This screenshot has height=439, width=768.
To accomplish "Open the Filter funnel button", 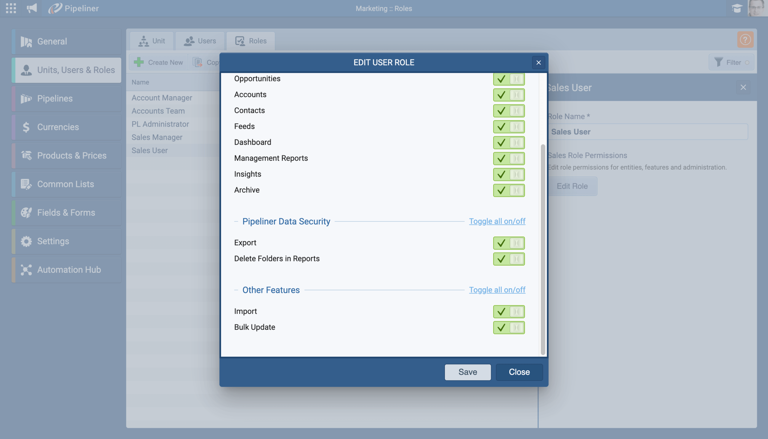I will click(x=731, y=62).
